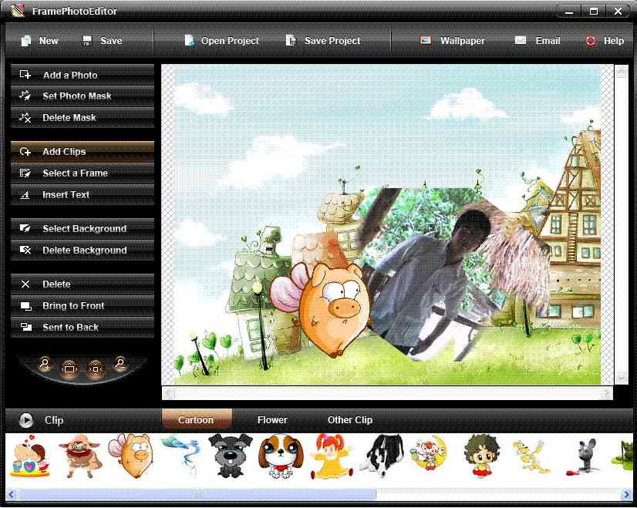Switch to the Other Clip tab
The width and height of the screenshot is (637, 508).
click(350, 420)
